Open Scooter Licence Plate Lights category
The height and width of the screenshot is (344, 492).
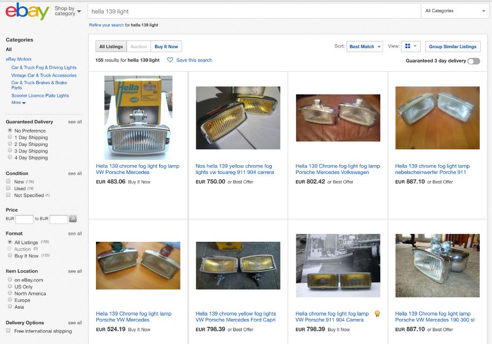tap(40, 95)
